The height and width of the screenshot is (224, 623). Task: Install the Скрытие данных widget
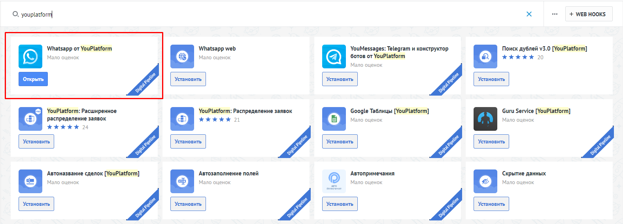[491, 204]
